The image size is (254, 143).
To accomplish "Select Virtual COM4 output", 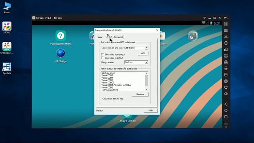I will coord(107,78).
